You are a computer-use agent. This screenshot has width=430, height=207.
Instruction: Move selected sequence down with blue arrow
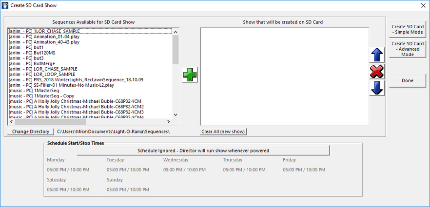(377, 88)
